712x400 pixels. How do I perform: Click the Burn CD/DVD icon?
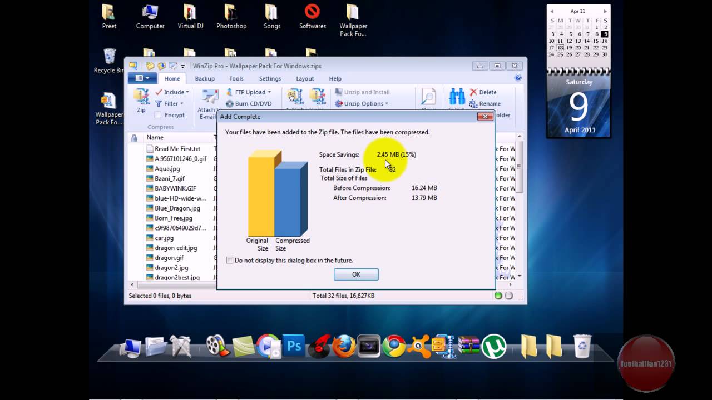[230, 104]
